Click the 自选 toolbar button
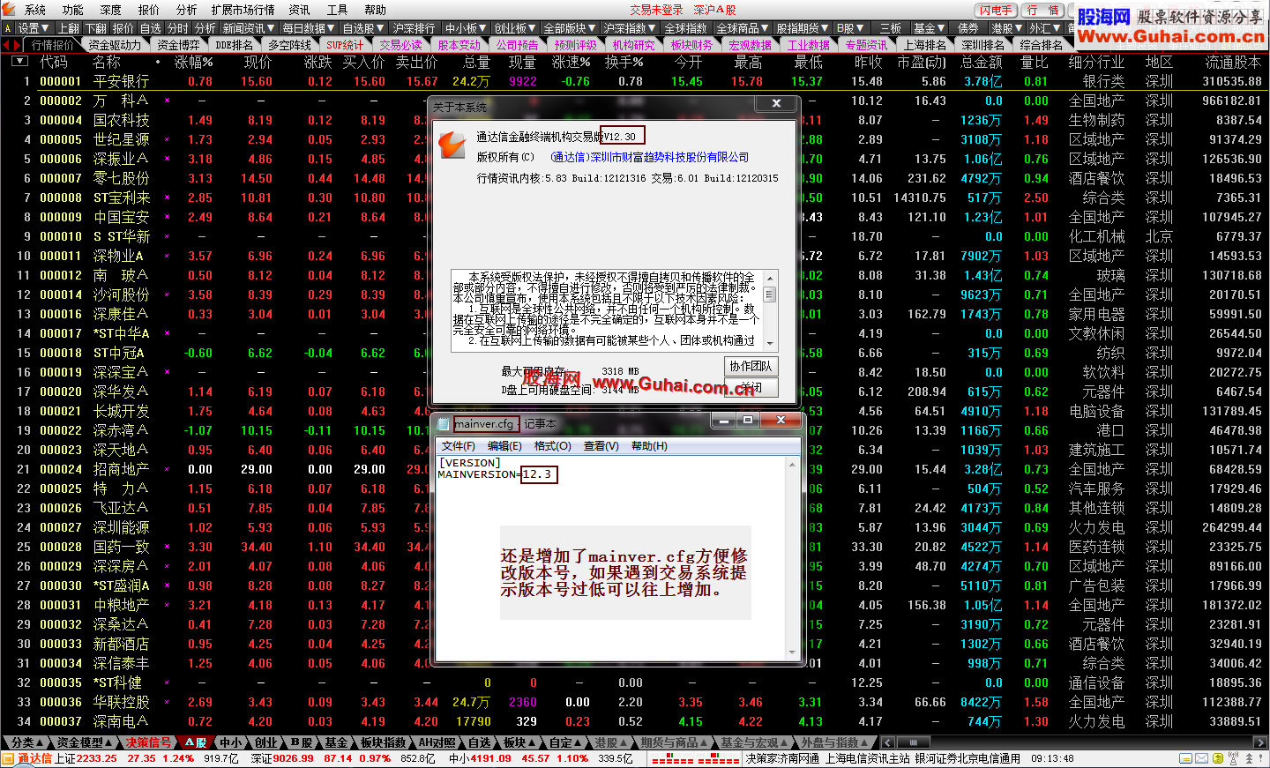The image size is (1270, 768). pyautogui.click(x=151, y=28)
